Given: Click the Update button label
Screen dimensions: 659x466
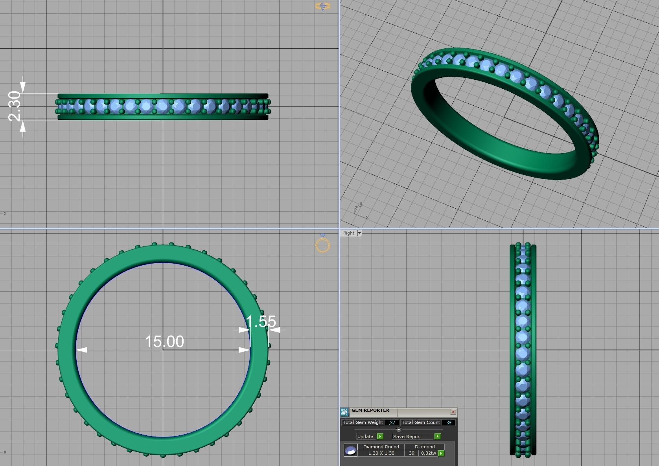Looking at the screenshot, I should [x=365, y=436].
